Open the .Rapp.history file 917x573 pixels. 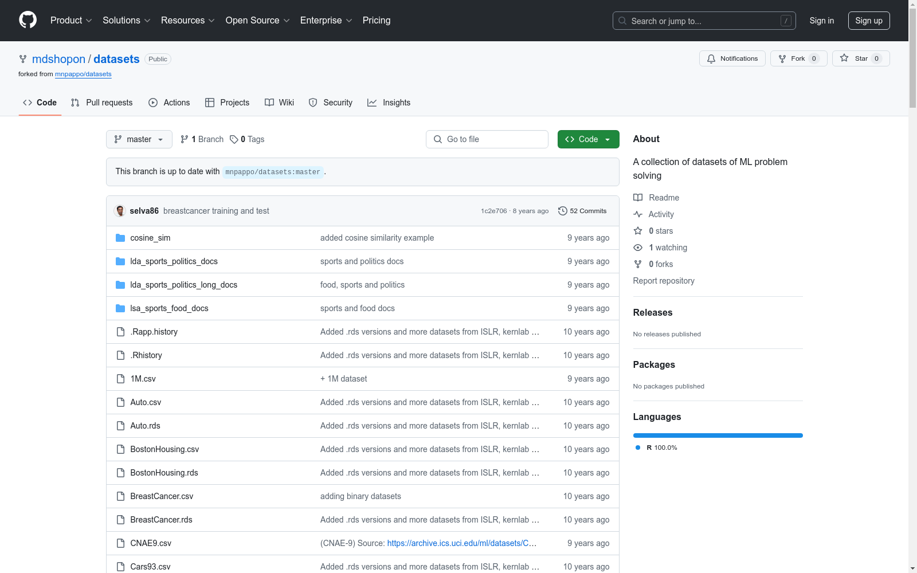[x=154, y=332]
